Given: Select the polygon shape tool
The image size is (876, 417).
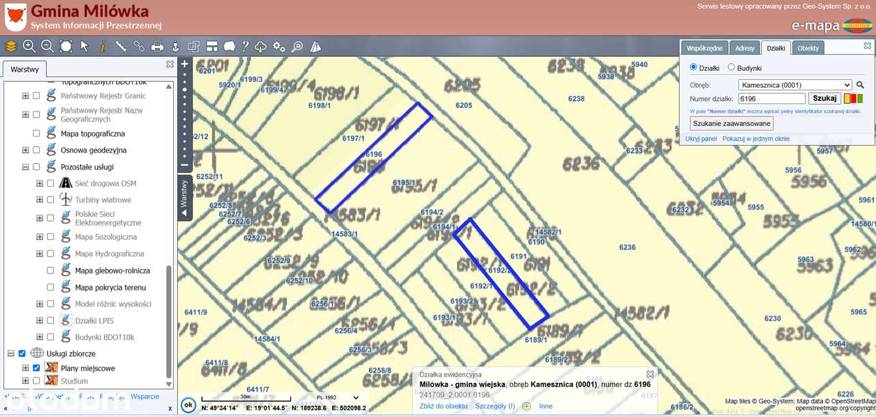Looking at the screenshot, I should [x=229, y=46].
